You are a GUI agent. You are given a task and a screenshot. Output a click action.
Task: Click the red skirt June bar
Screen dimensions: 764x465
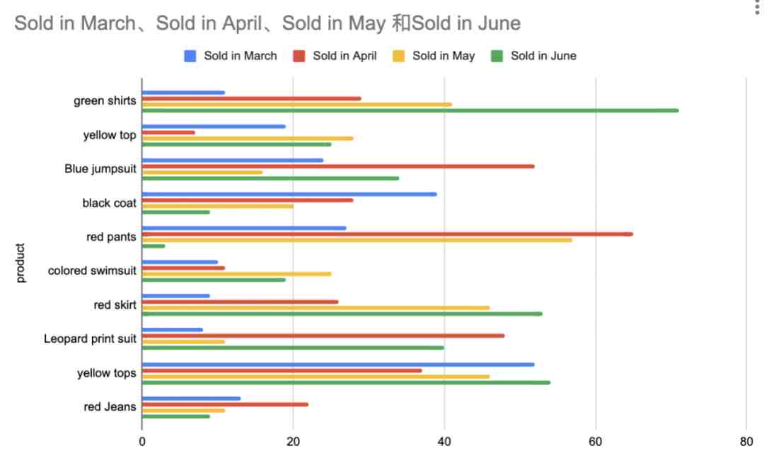[x=342, y=314]
